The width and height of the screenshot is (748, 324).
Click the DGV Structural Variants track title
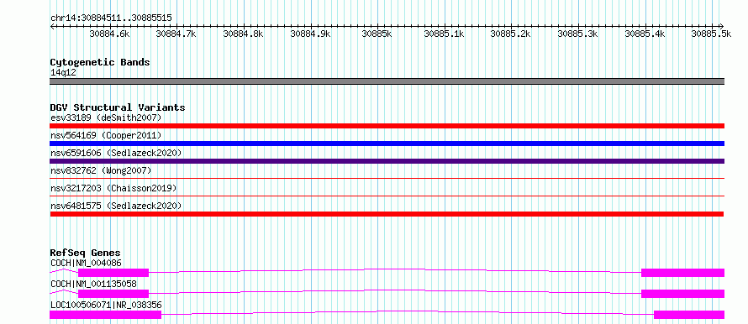pyautogui.click(x=118, y=107)
